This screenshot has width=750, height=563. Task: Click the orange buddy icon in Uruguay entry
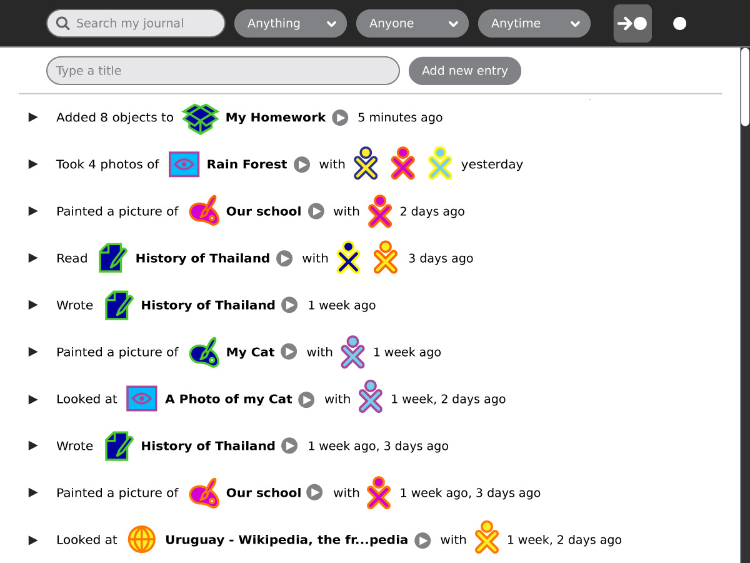click(487, 539)
